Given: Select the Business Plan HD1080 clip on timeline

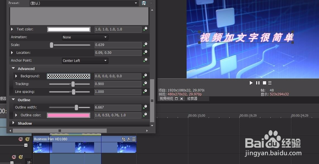Looking at the screenshot, I should click(x=85, y=144).
